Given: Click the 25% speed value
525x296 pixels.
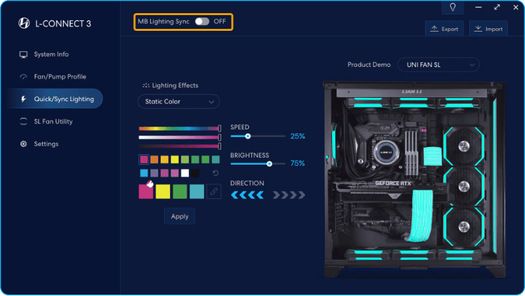Looking at the screenshot, I should [298, 137].
